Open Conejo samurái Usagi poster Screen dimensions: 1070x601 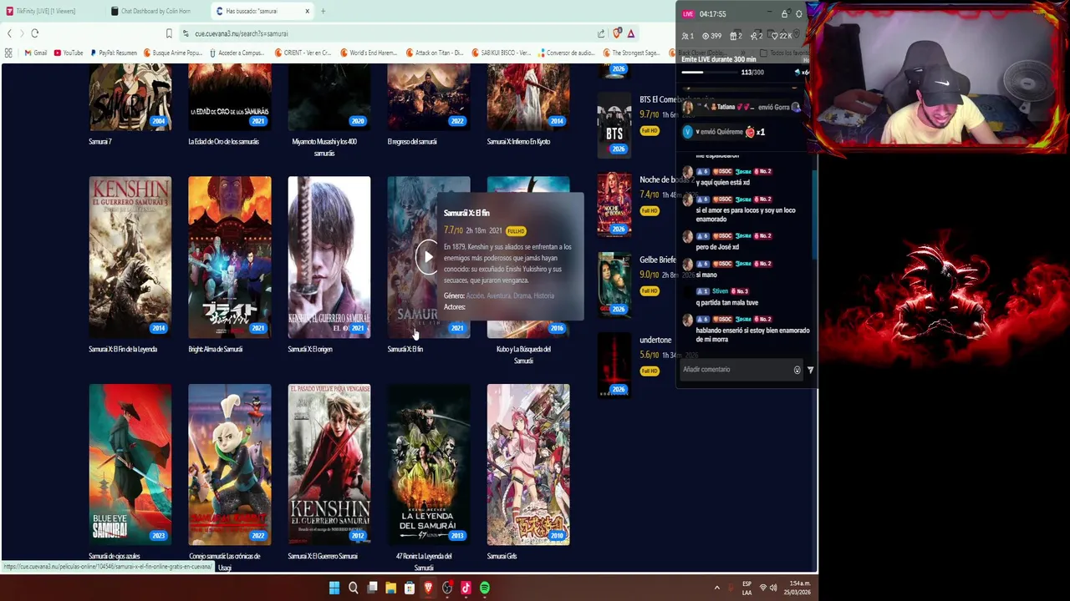coord(230,464)
